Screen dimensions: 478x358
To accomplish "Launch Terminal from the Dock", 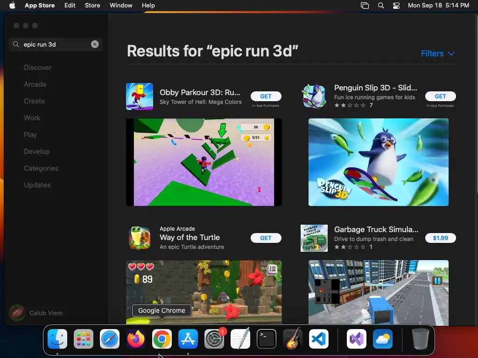I will (267, 339).
